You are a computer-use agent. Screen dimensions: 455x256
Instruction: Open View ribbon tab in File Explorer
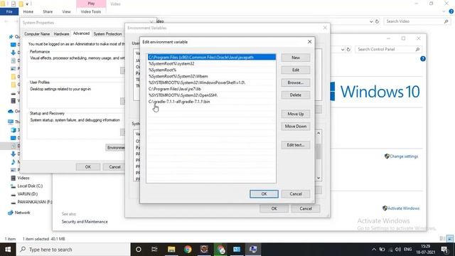(66, 11)
